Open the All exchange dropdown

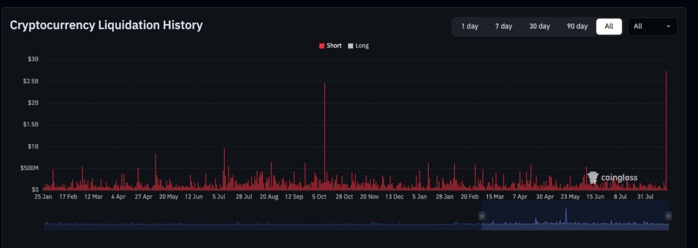pos(653,26)
